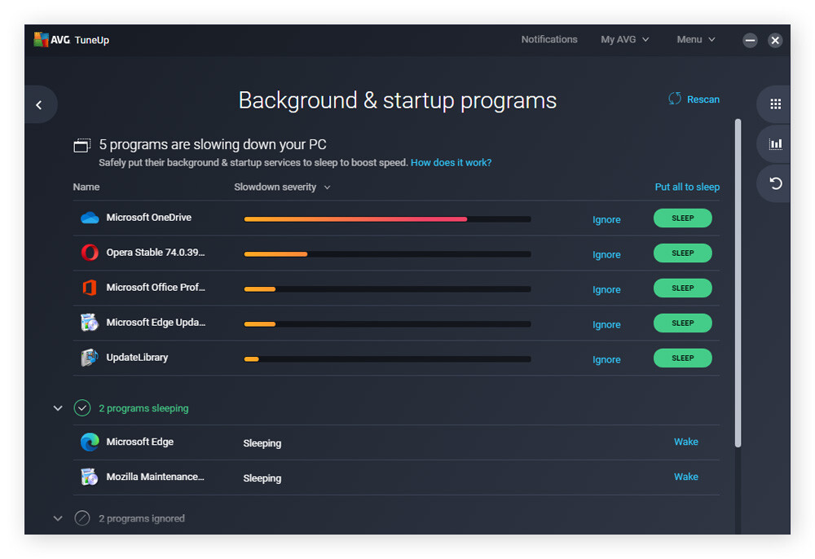Image resolution: width=815 pixels, height=559 pixels.
Task: Put Microsoft OneDrive to sleep
Action: [682, 218]
